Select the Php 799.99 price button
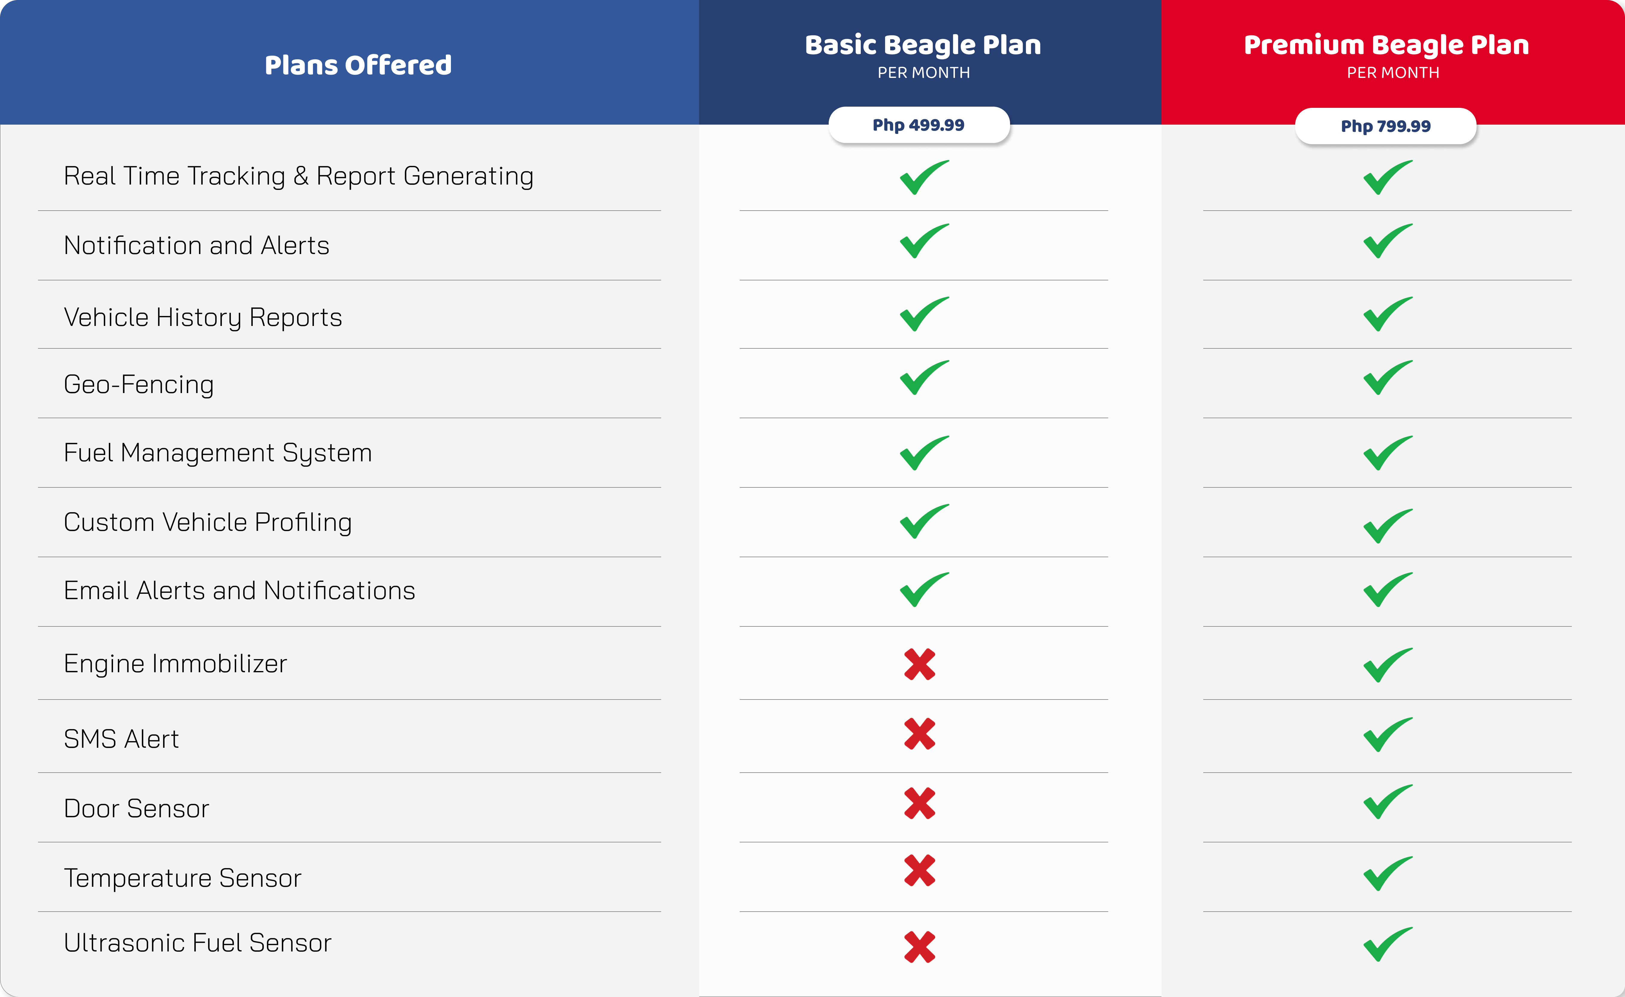 [x=1385, y=126]
